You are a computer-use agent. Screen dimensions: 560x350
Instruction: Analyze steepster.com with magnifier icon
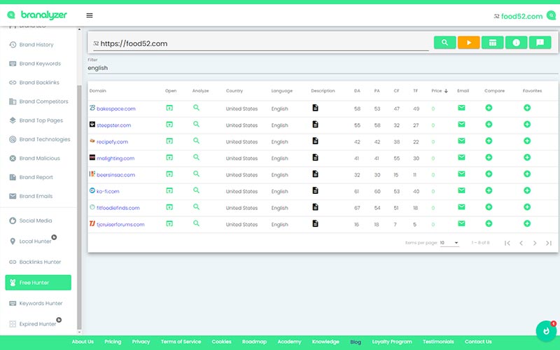pos(196,125)
